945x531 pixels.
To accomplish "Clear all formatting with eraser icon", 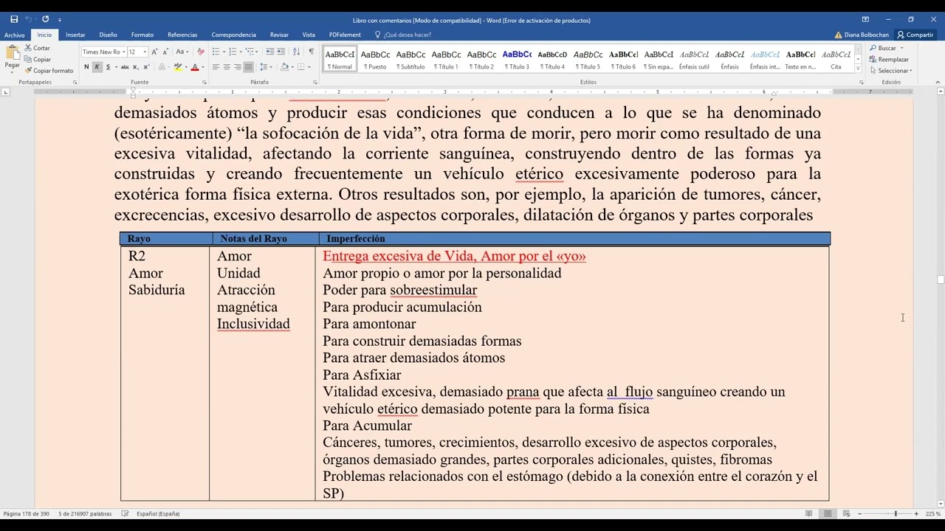I will pos(200,52).
